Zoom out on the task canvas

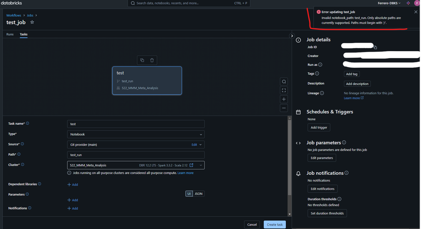[284, 108]
